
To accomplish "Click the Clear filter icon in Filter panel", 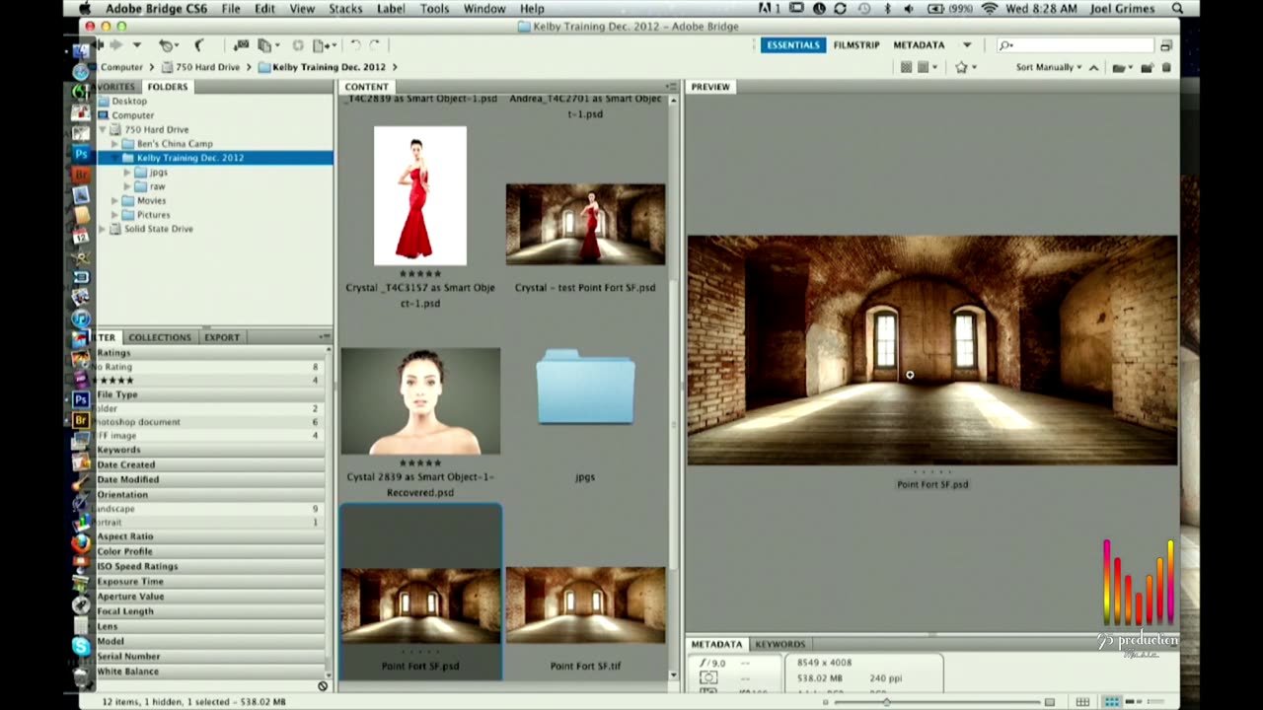I will 323,686.
